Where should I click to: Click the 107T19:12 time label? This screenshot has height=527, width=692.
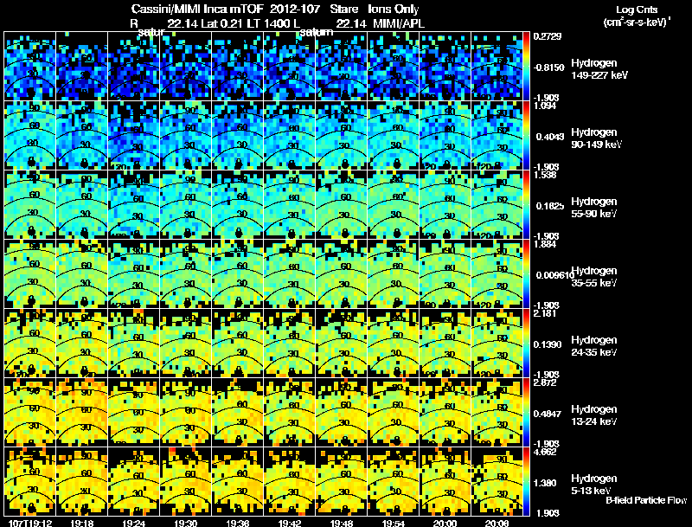click(x=30, y=523)
